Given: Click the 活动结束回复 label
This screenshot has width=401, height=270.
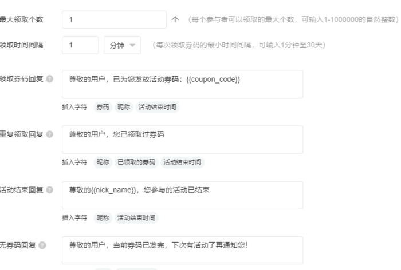Looking at the screenshot, I should tap(22, 190).
